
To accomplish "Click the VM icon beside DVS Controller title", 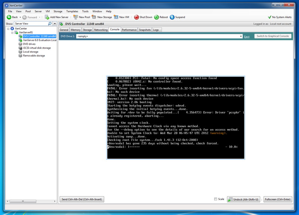I will point(61,24).
